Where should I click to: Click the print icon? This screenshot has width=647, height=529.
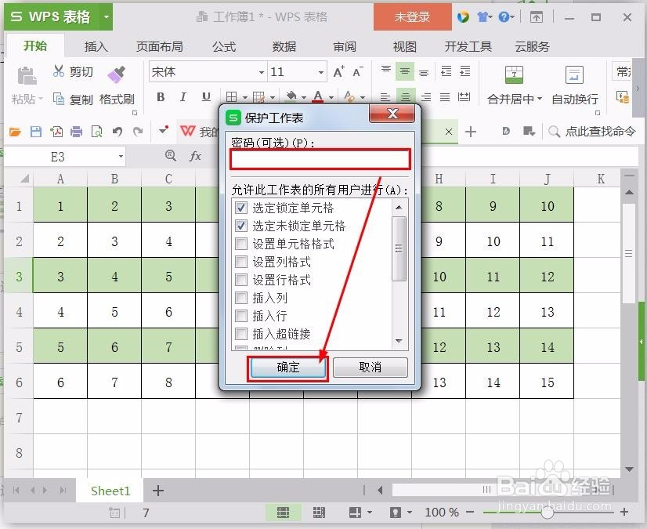pyautogui.click(x=76, y=132)
